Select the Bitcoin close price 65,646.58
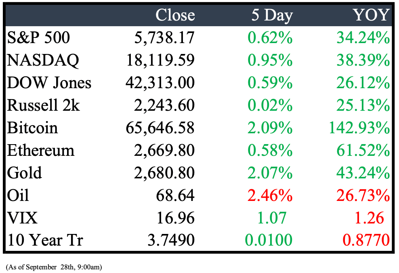Screen dimensions: 399x273 point(160,128)
